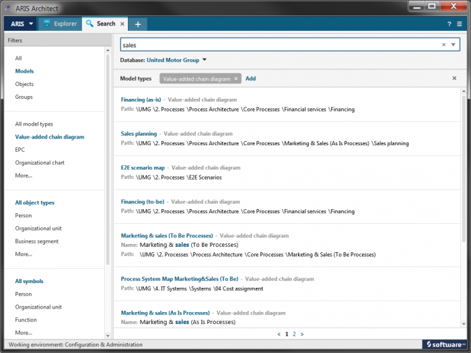Click the results list scroll down arrow
The image size is (471, 353).
coord(464,324)
